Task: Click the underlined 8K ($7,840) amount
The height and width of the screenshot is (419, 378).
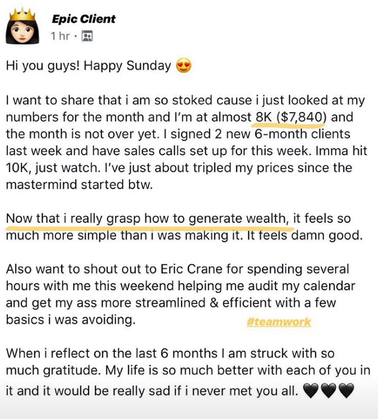Action: click(x=291, y=118)
